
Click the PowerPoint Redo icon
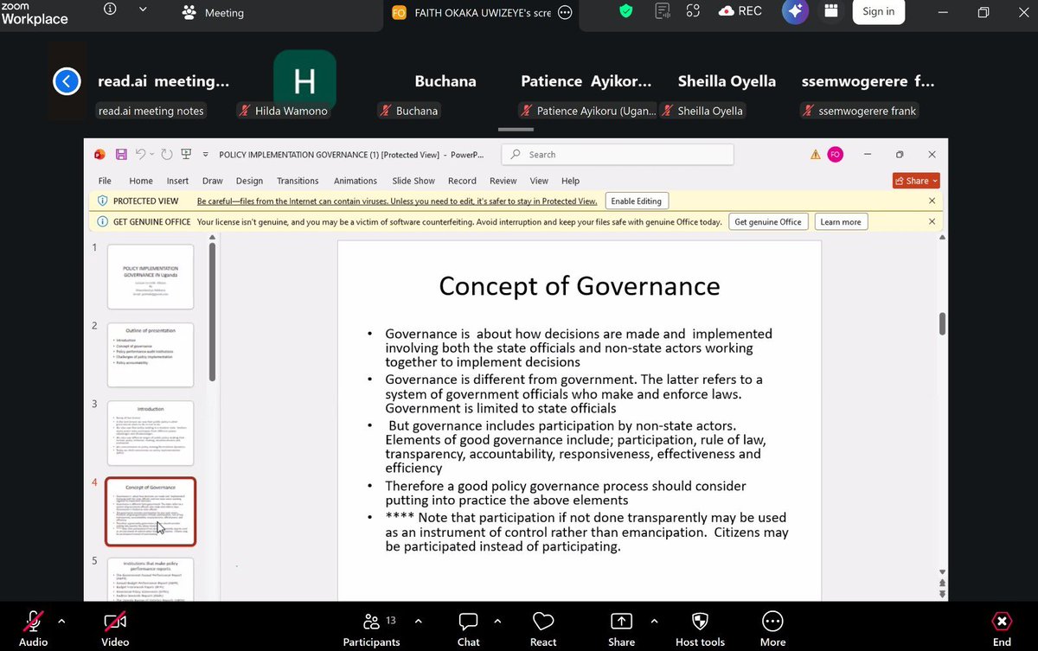tap(167, 155)
